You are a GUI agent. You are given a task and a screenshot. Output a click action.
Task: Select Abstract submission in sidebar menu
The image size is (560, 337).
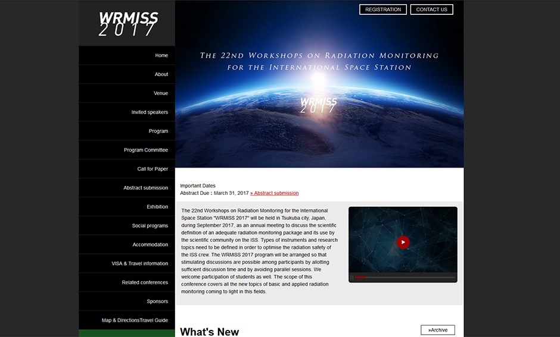click(127, 187)
